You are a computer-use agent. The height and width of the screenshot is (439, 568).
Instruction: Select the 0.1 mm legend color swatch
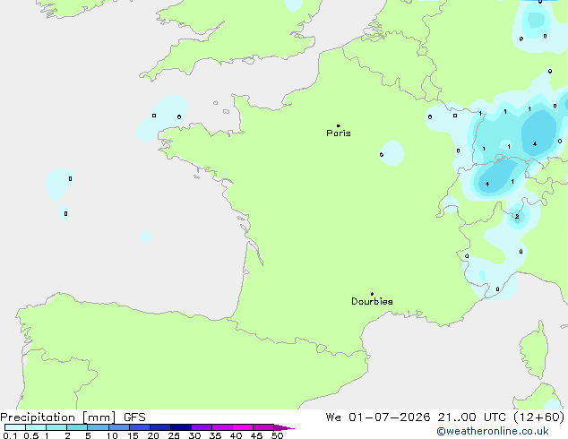click(15, 427)
